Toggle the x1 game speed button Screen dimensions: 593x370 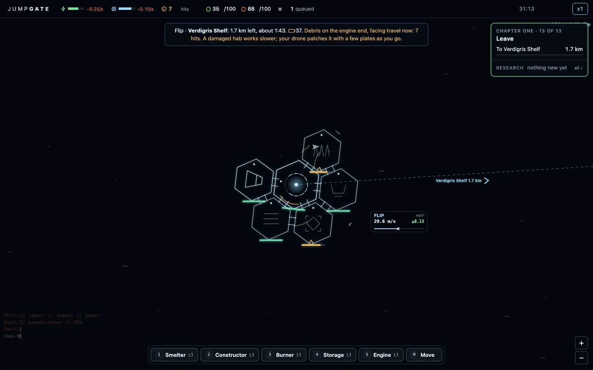pos(580,9)
